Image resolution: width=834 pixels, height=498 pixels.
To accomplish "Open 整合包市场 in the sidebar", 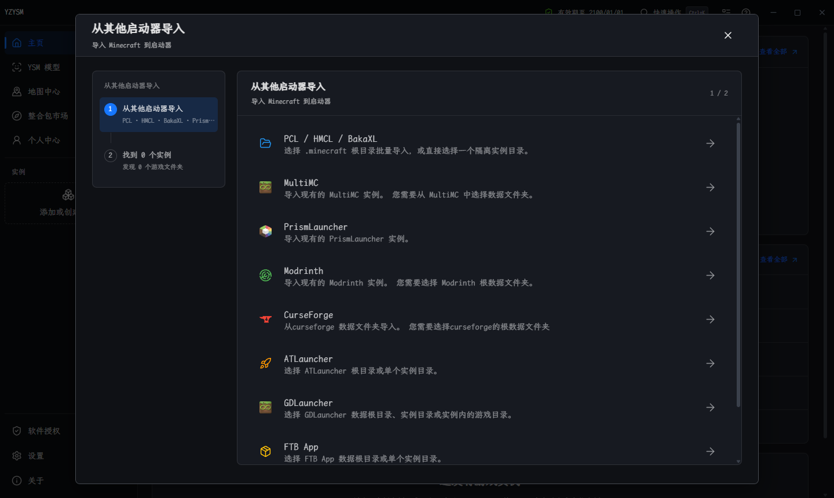I will pyautogui.click(x=39, y=116).
